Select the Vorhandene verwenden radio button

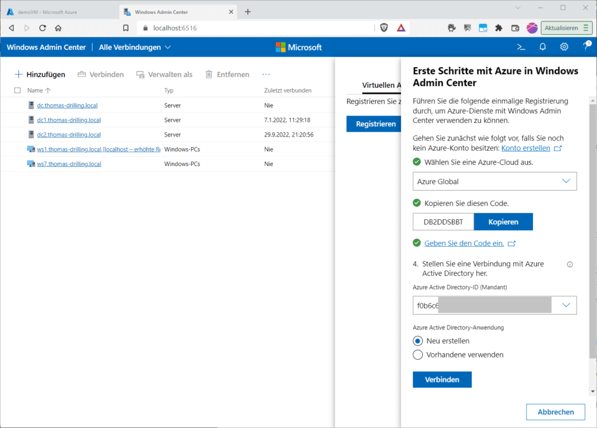(417, 355)
